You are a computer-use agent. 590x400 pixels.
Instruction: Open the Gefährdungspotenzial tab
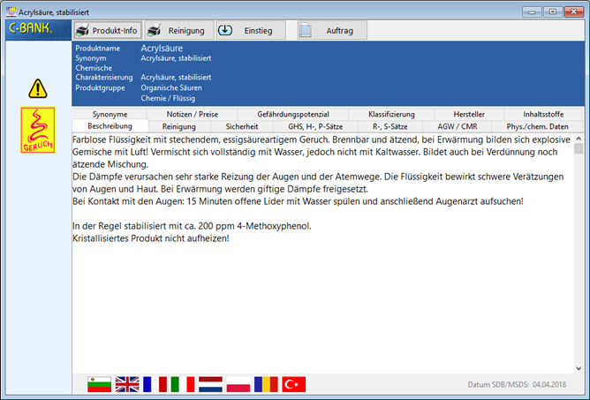pyautogui.click(x=293, y=114)
